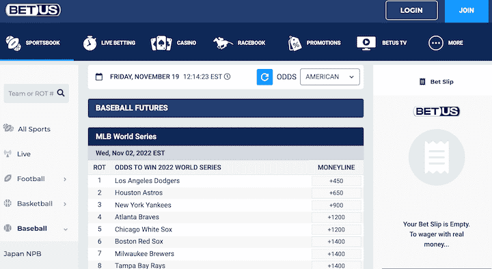Select Baseball in sidebar
Viewport: 492px width, 269px height.
click(32, 228)
